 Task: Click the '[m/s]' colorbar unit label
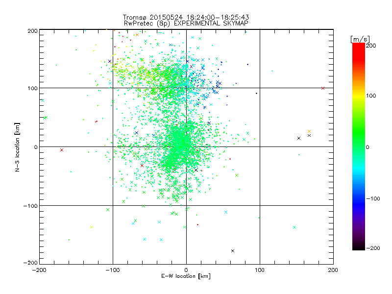360,39
